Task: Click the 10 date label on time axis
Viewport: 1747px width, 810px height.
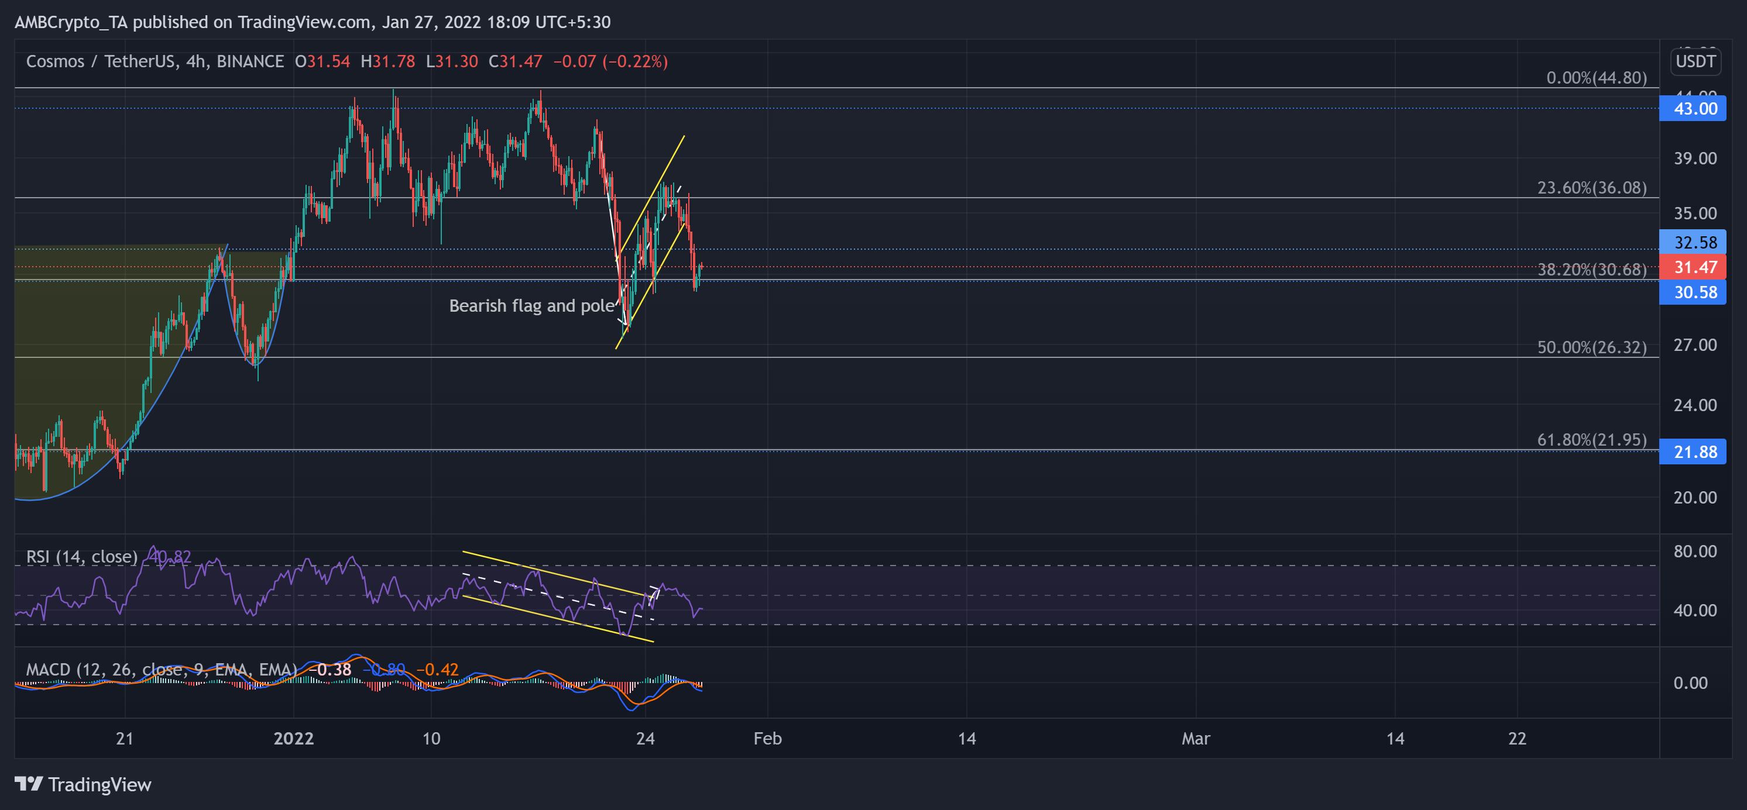Action: click(431, 738)
